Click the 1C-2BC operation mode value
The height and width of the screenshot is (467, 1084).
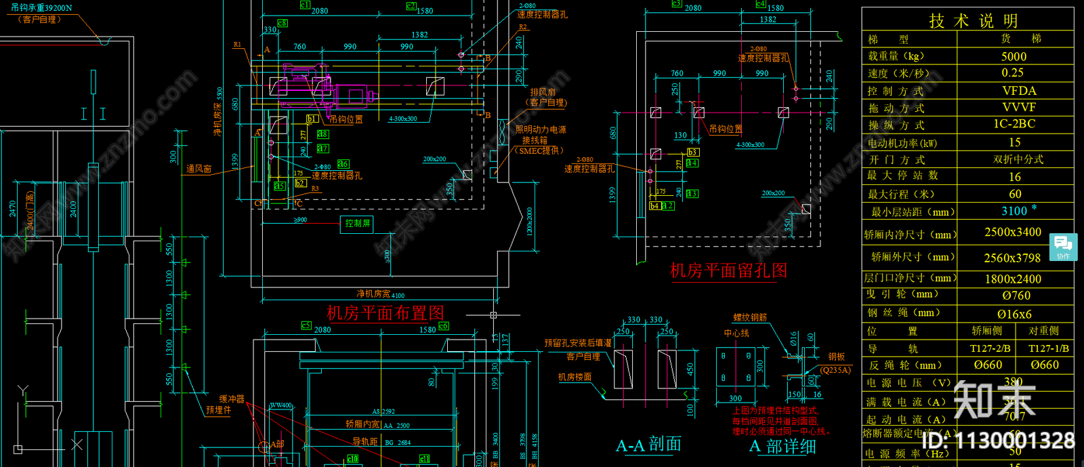click(x=1014, y=124)
